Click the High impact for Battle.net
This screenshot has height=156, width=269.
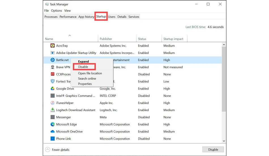pos(166,60)
